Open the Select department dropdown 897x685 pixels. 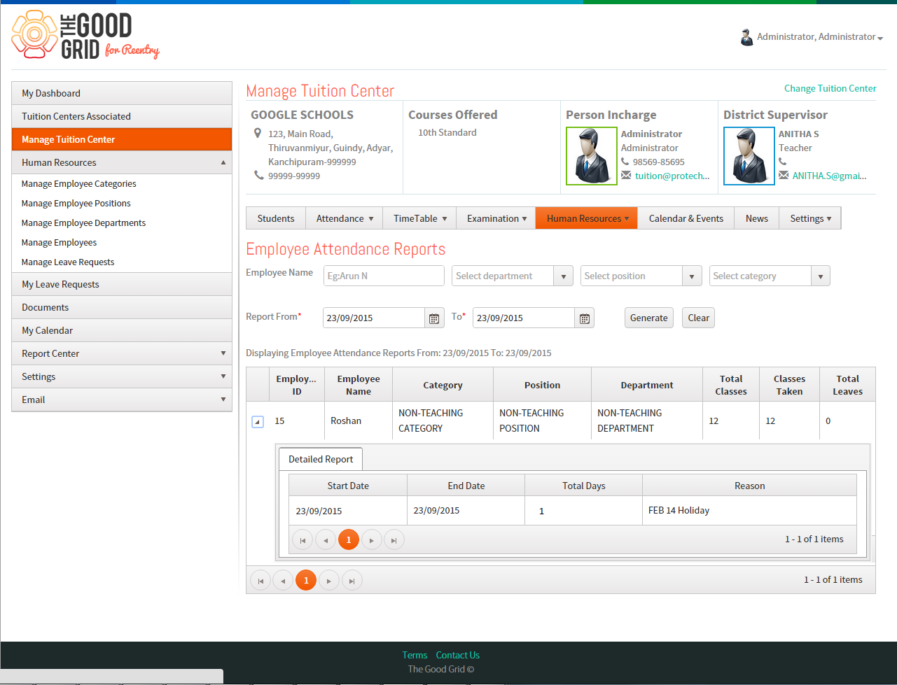[x=563, y=276]
